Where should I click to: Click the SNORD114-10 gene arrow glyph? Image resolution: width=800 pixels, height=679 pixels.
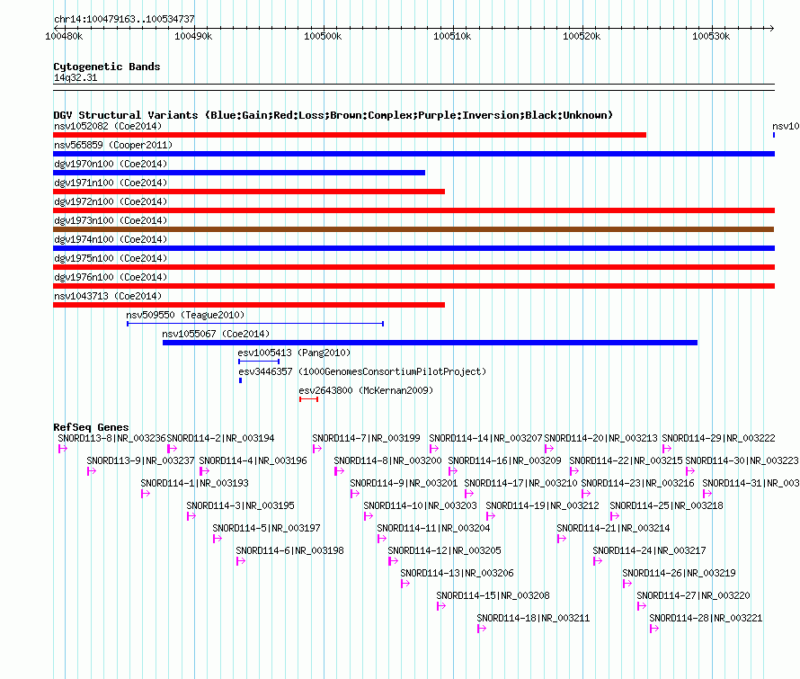click(x=369, y=516)
